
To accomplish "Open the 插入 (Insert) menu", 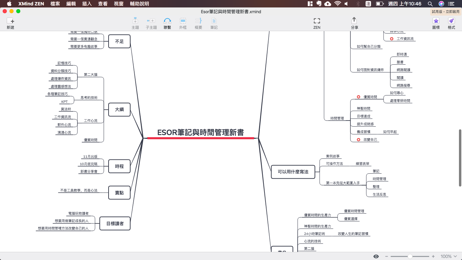I will (x=87, y=4).
